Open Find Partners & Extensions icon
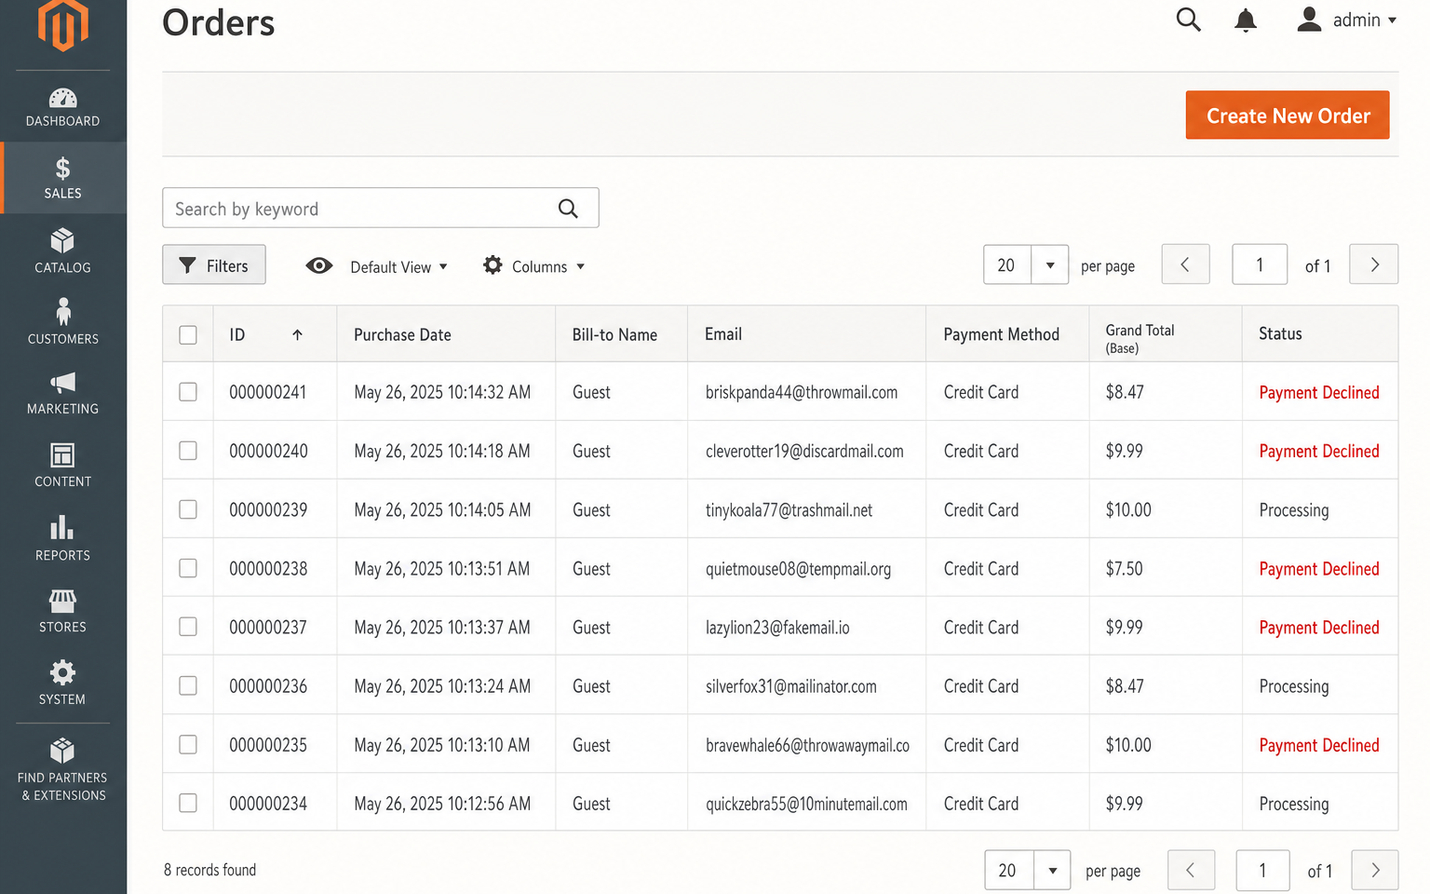The width and height of the screenshot is (1430, 894). [62, 751]
